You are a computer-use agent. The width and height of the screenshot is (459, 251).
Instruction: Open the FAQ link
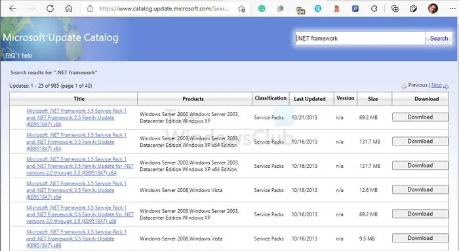click(x=10, y=55)
